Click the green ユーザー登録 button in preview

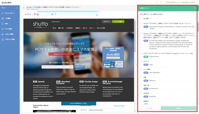(118, 22)
